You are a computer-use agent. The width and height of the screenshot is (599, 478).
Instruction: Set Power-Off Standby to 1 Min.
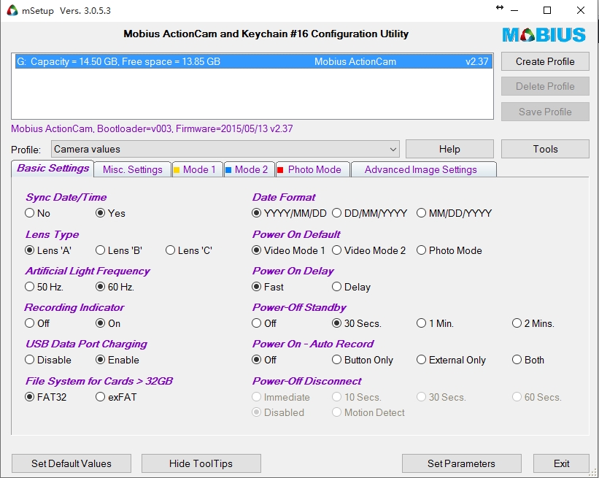pos(435,323)
